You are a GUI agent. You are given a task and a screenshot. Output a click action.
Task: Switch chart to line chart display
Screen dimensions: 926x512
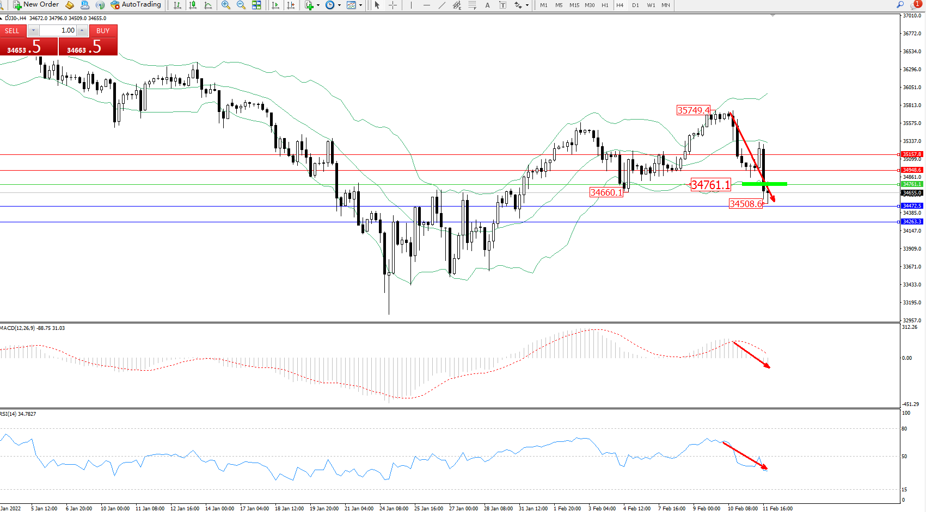point(208,5)
